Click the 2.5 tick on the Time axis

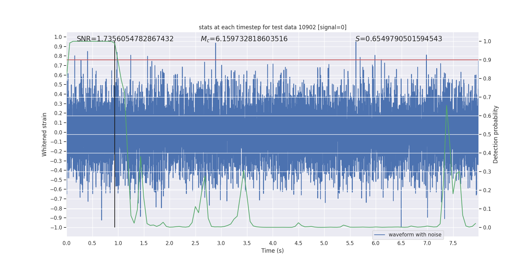[195, 243]
